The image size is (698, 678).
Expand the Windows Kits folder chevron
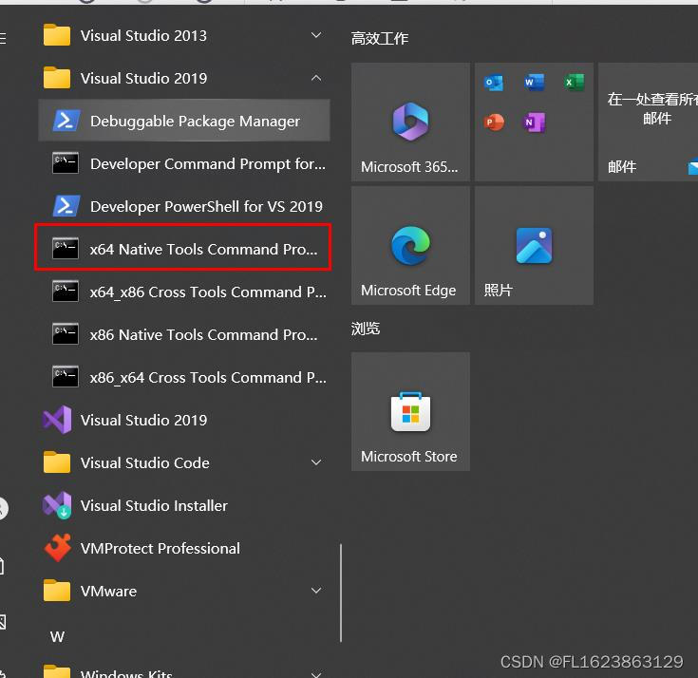coord(316,674)
